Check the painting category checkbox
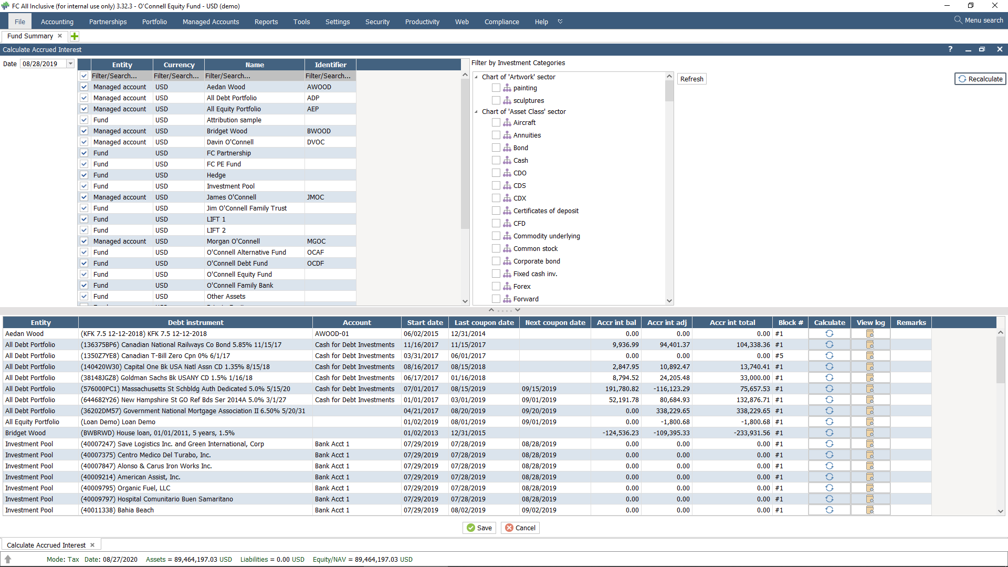The width and height of the screenshot is (1008, 567). [x=496, y=88]
